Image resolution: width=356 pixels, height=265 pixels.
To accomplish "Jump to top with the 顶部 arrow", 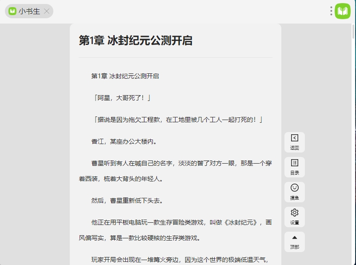I will (295, 242).
